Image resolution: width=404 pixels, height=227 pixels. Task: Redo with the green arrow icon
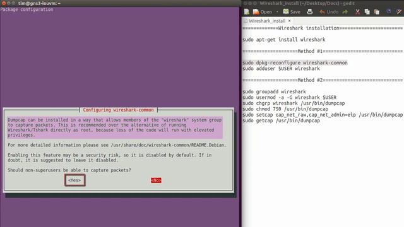(x=345, y=12)
